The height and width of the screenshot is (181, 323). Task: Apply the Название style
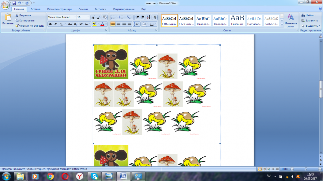click(x=237, y=20)
